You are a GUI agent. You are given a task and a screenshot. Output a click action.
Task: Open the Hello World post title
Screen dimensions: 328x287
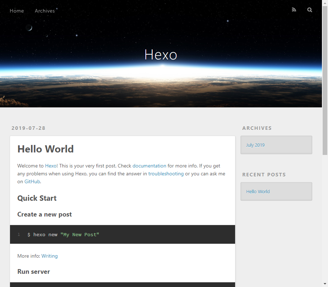[x=45, y=149]
